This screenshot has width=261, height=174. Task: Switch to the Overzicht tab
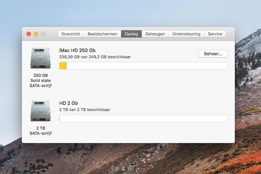71,34
